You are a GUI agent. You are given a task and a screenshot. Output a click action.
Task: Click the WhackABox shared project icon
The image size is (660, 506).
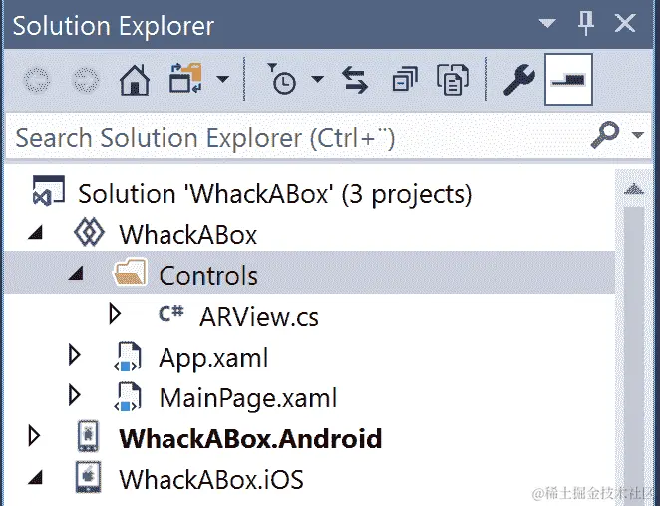pos(89,232)
